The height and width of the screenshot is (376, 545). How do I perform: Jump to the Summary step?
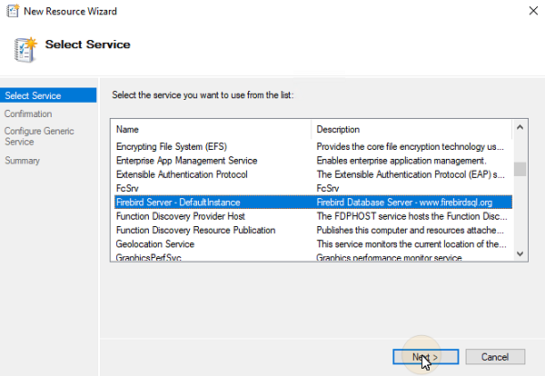[22, 161]
